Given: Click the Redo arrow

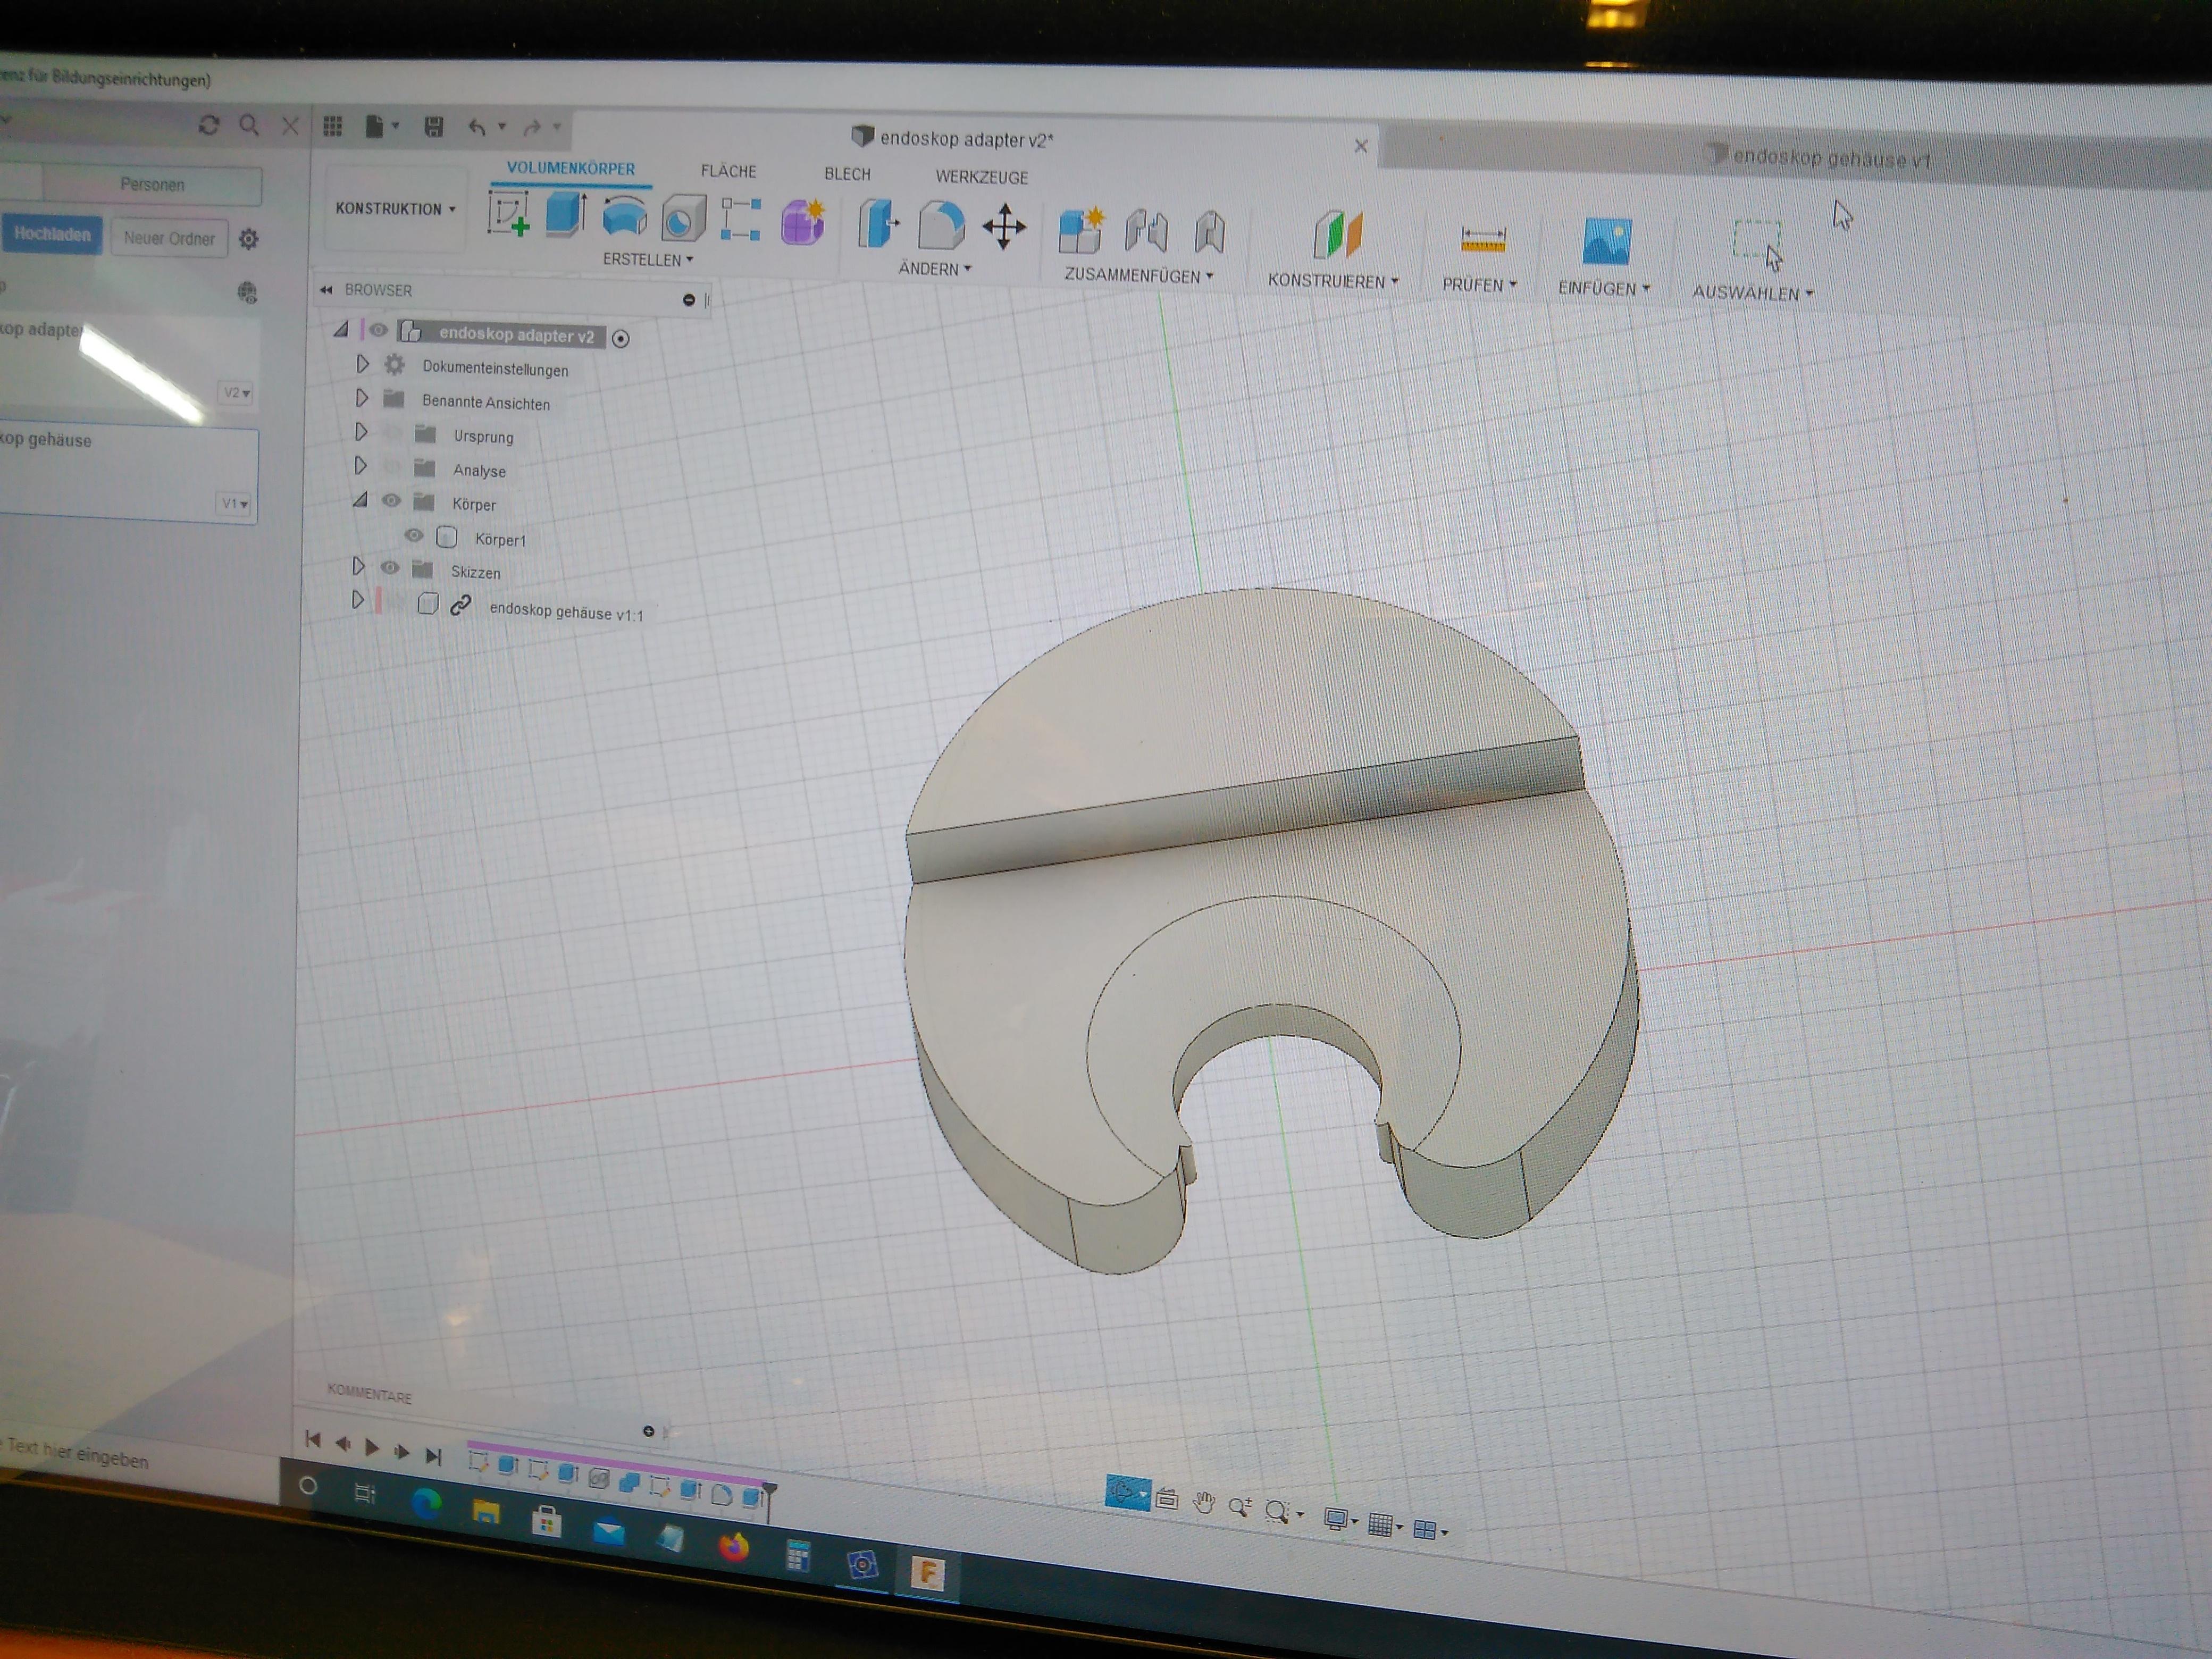Looking at the screenshot, I should coord(533,127).
